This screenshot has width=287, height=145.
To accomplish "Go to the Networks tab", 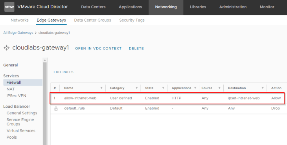I will 20,20.
